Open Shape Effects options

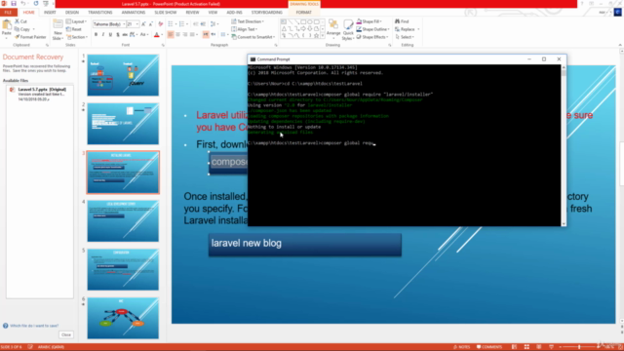[x=372, y=37]
